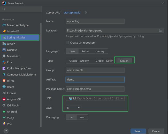Open the Java version 8 dropdown
Screen dimensions: 168x134
click(x=73, y=108)
